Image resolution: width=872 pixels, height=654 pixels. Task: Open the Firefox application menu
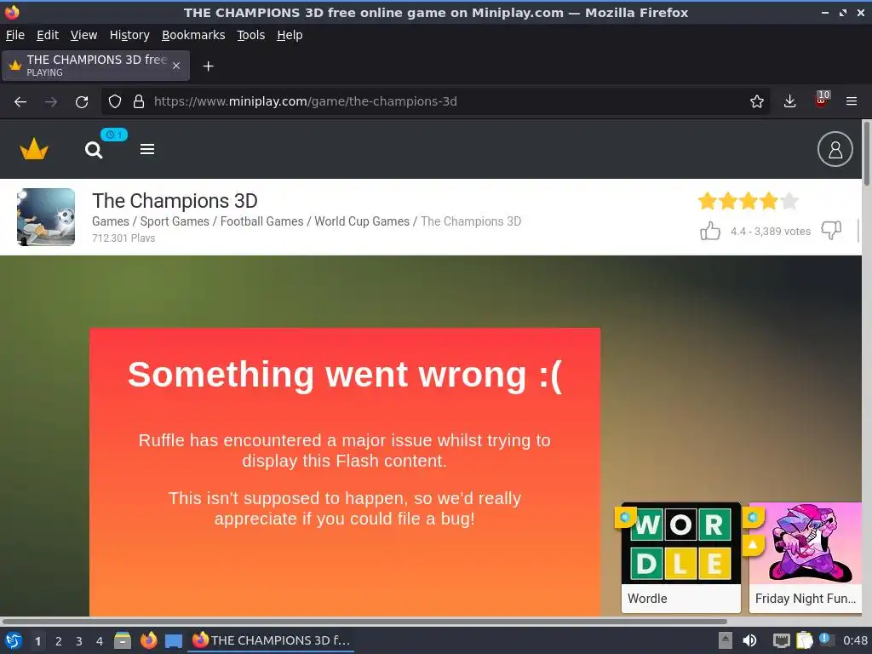[851, 101]
